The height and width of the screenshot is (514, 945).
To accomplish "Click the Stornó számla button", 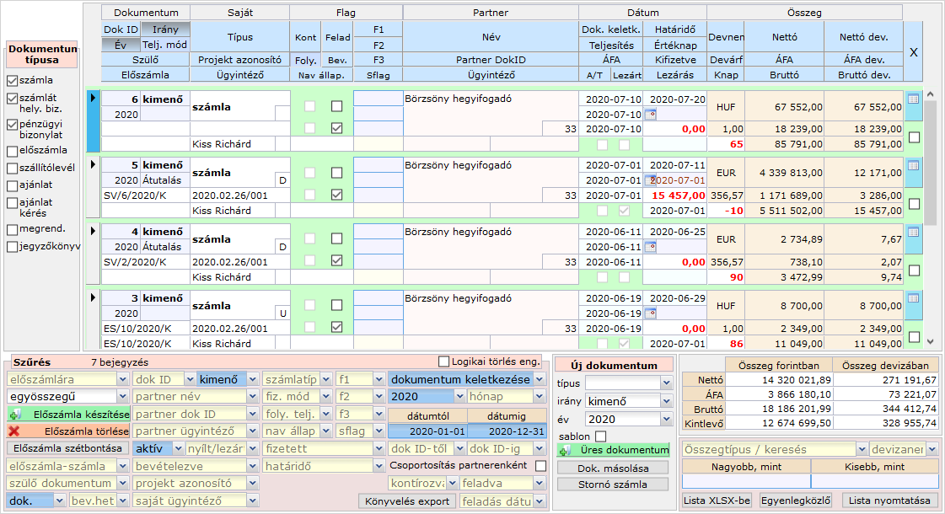I will (613, 485).
